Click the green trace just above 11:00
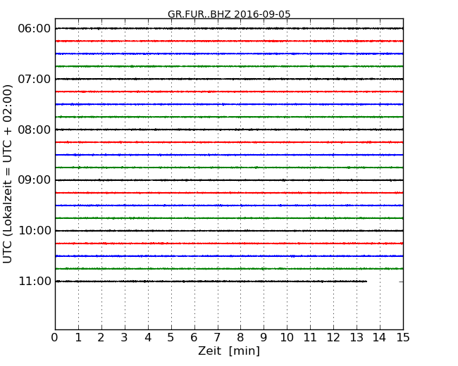The image size is (458, 366). [x=229, y=268]
